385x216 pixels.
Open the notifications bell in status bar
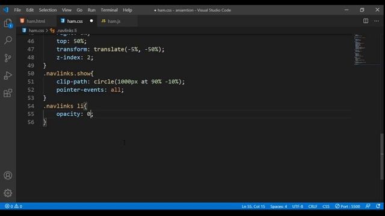pyautogui.click(x=378, y=206)
